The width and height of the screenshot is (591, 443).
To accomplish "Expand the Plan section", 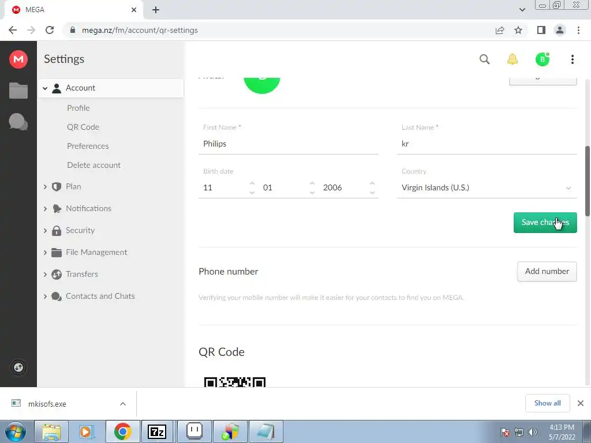I will point(45,187).
